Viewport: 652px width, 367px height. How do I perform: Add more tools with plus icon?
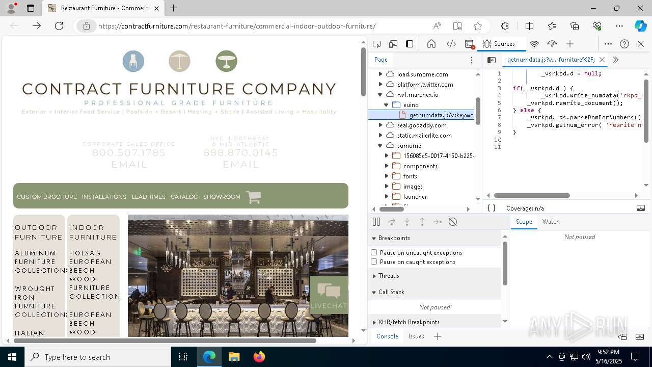(570, 44)
